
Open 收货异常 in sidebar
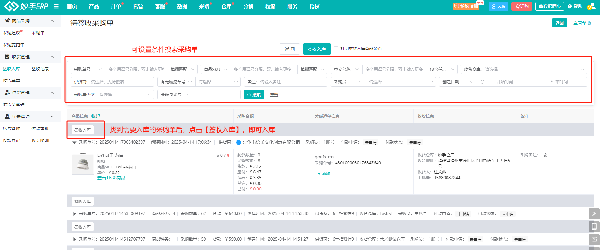tap(11, 81)
